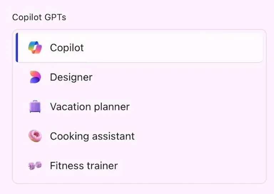Click the colorful Copilot logo icon

(x=35, y=48)
